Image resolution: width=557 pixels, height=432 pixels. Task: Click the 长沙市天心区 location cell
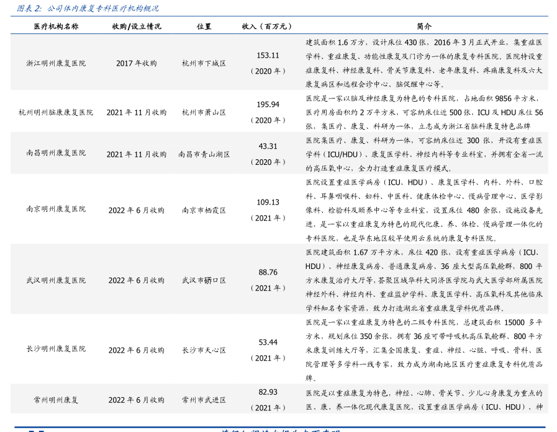204,350
